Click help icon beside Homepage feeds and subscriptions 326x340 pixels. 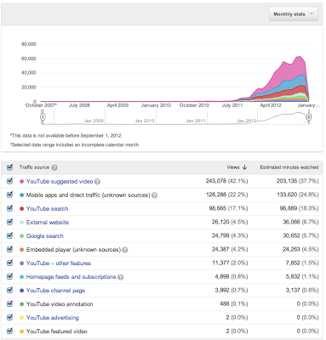(121, 277)
